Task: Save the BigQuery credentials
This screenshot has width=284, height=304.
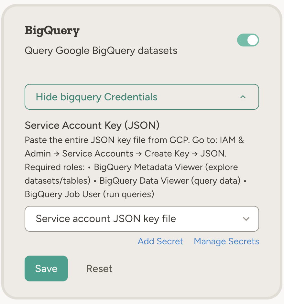Action: coord(46,268)
